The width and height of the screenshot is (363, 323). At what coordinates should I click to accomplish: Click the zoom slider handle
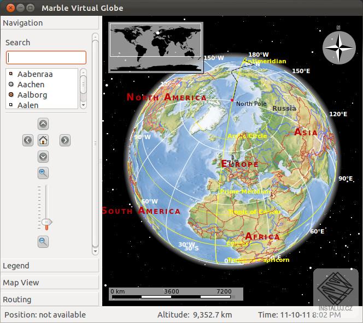[x=47, y=222]
